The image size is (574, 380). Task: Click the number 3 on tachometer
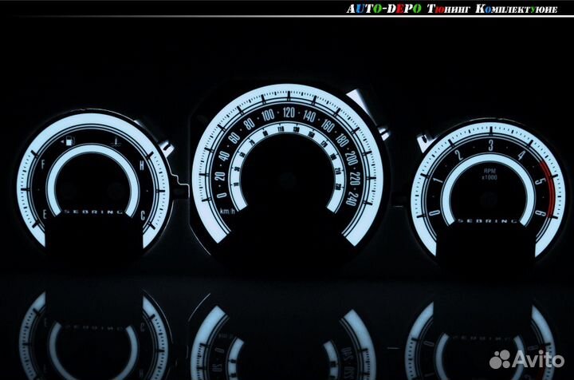pos(490,144)
